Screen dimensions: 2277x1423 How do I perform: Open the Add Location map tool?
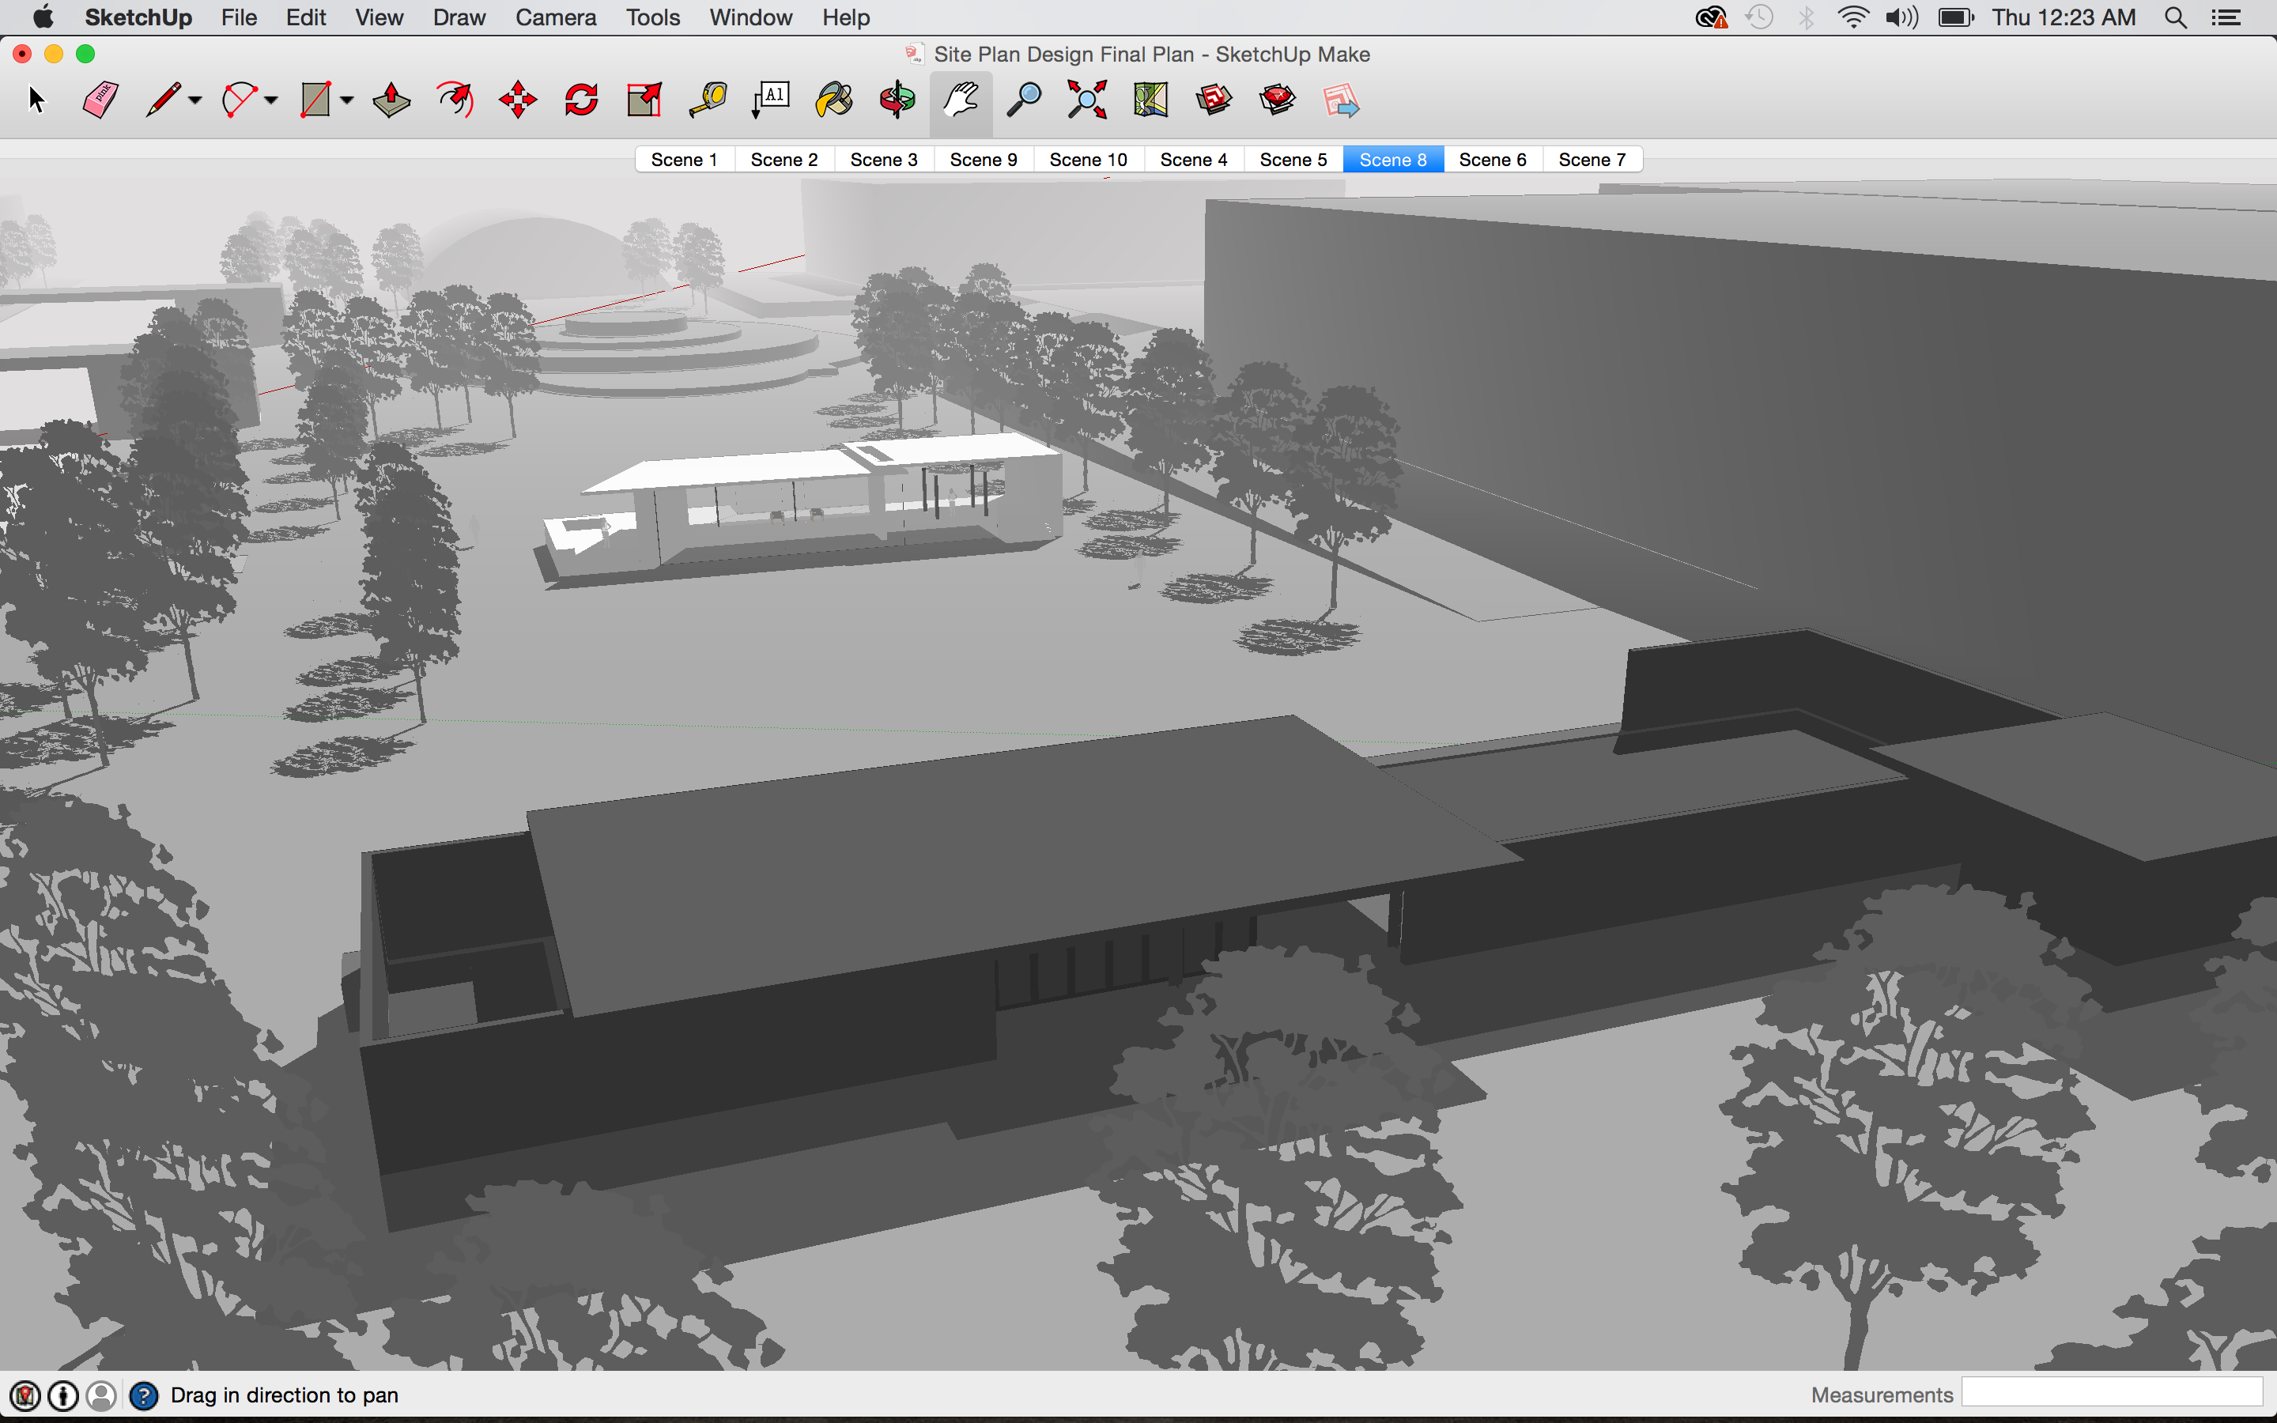pos(1150,100)
